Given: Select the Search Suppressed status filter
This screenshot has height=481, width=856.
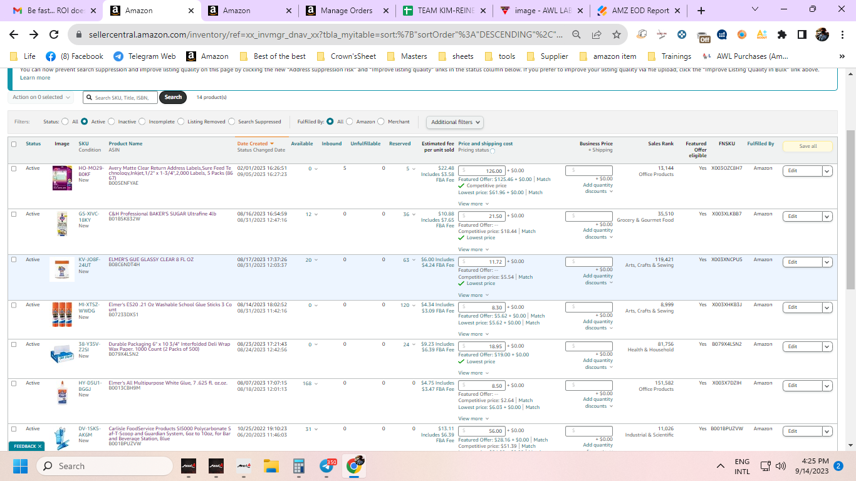Looking at the screenshot, I should tap(232, 122).
